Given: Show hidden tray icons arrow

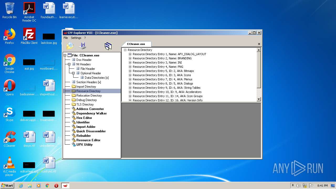Looking at the screenshot, I should click(293, 185).
